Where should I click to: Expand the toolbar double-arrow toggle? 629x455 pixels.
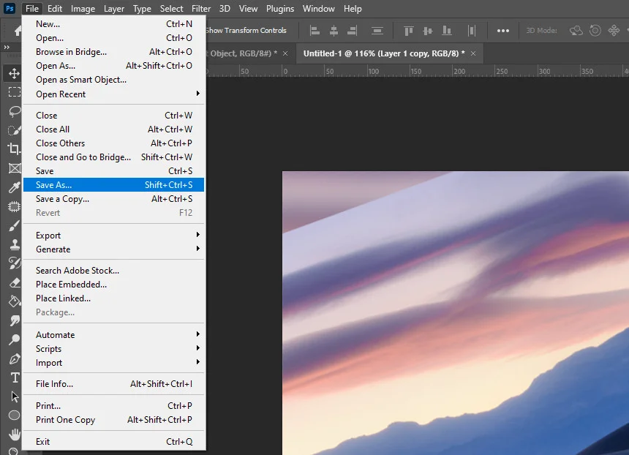tap(7, 48)
